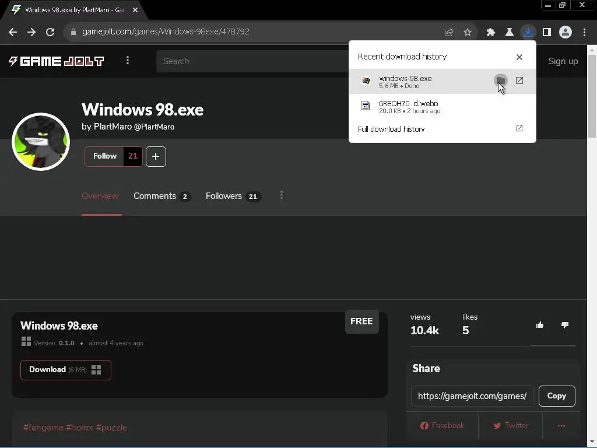Select the 6REOH70_d.webp download entry
This screenshot has height=448, width=597.
pos(443,107)
